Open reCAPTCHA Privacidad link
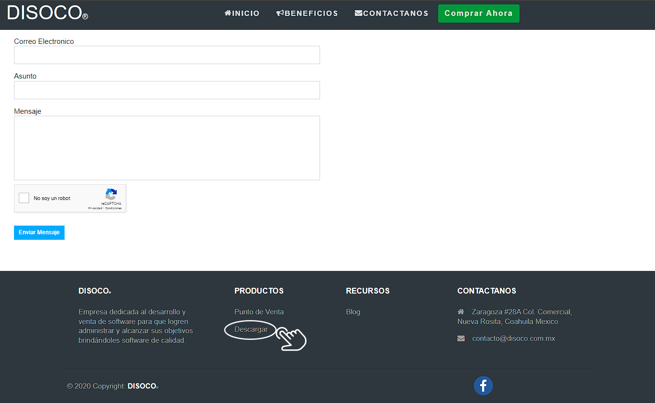The height and width of the screenshot is (403, 655). [x=94, y=208]
